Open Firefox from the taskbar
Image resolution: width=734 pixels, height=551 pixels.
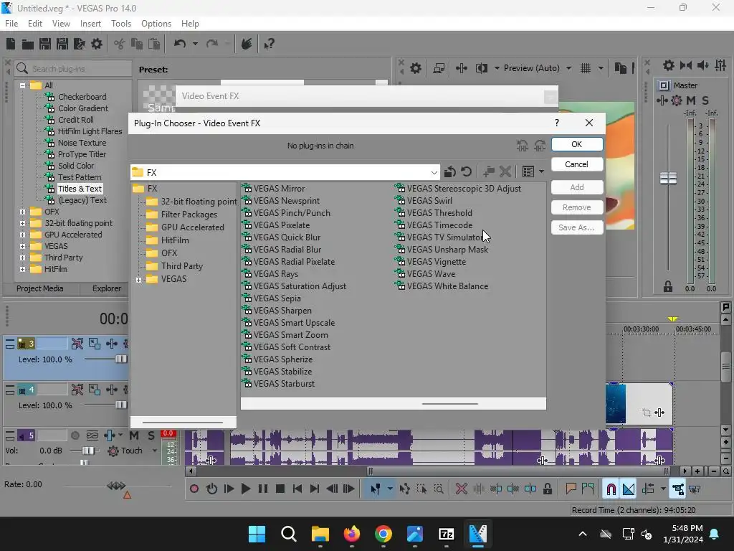[351, 534]
